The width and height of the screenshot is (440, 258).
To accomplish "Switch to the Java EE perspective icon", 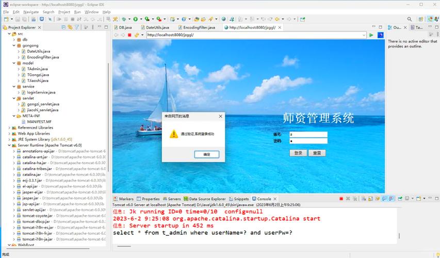I will tap(430, 19).
